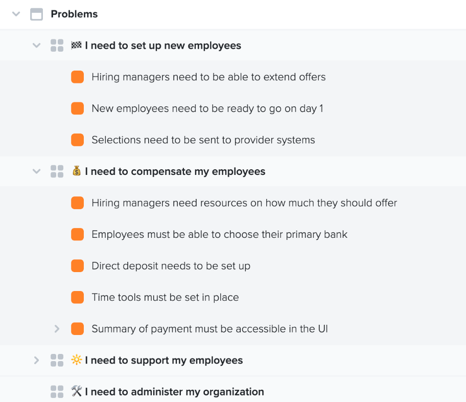Open Hiring managers need to extend offers
Image resolution: width=466 pixels, height=402 pixels.
pos(208,77)
